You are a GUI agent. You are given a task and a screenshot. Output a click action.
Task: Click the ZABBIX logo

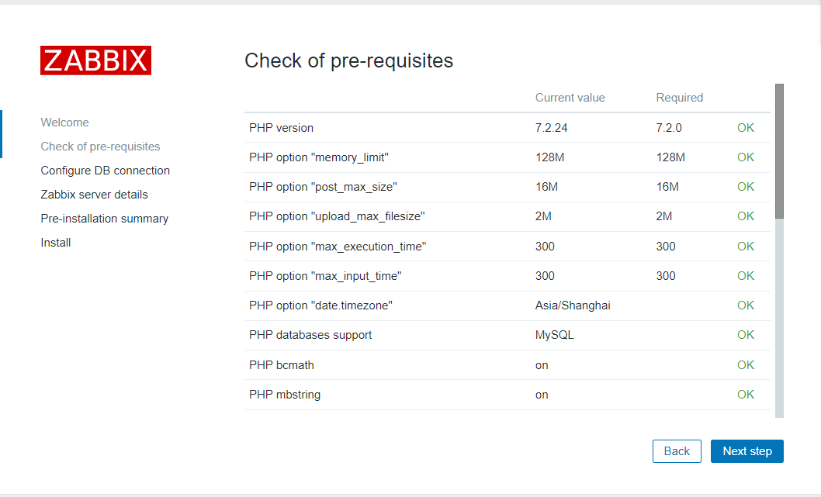point(95,60)
